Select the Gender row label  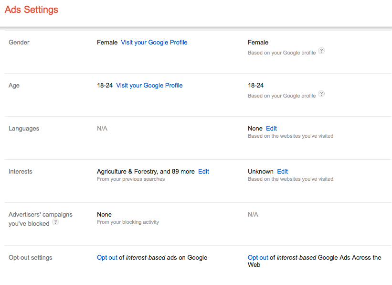(x=19, y=43)
